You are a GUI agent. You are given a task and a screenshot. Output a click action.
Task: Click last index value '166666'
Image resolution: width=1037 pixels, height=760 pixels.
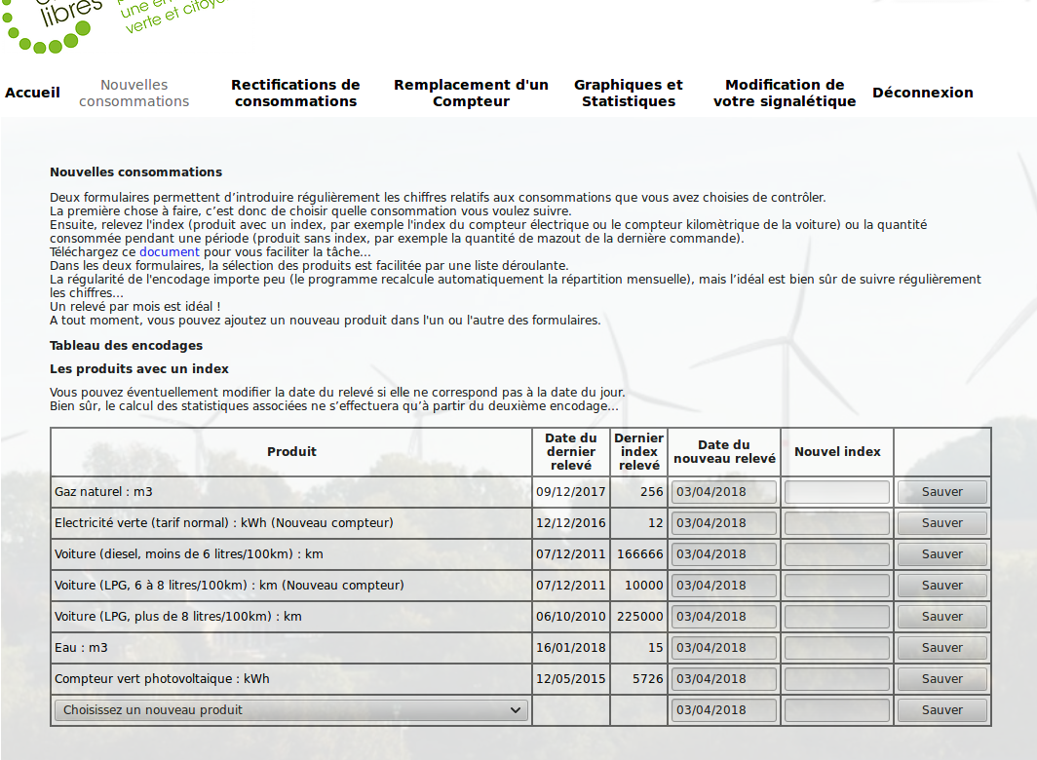tap(639, 554)
